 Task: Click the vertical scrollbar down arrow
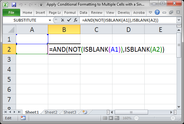179,107
